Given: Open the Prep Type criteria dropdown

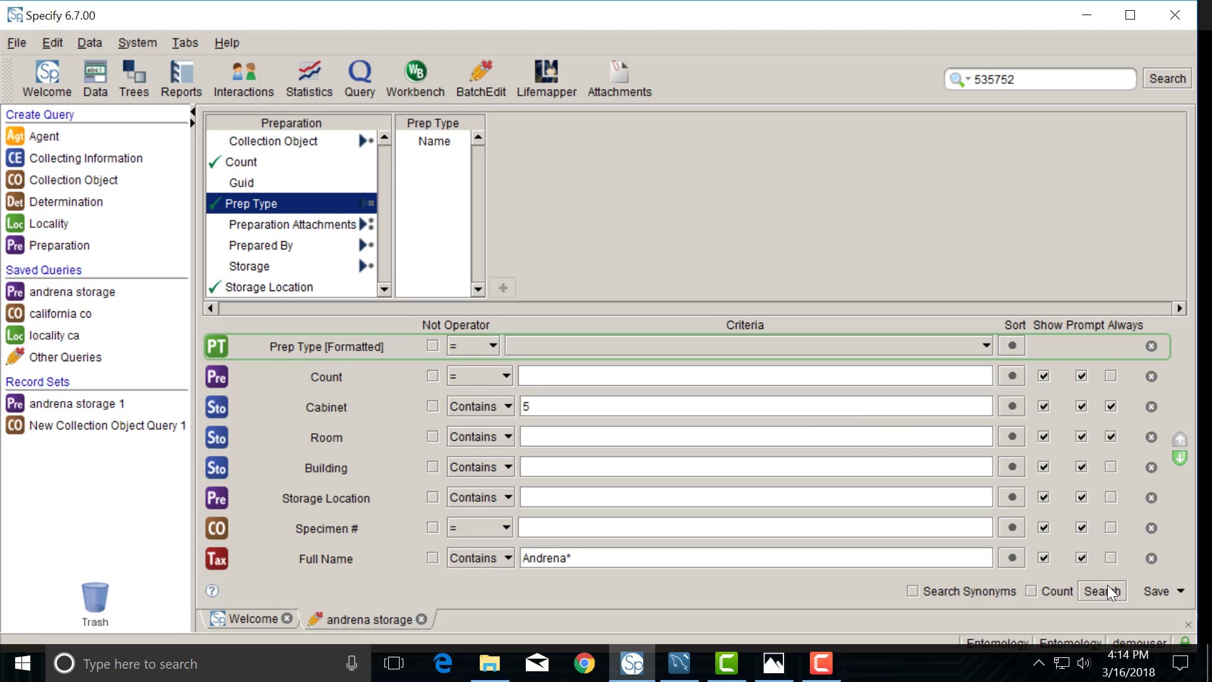Looking at the screenshot, I should tap(749, 346).
